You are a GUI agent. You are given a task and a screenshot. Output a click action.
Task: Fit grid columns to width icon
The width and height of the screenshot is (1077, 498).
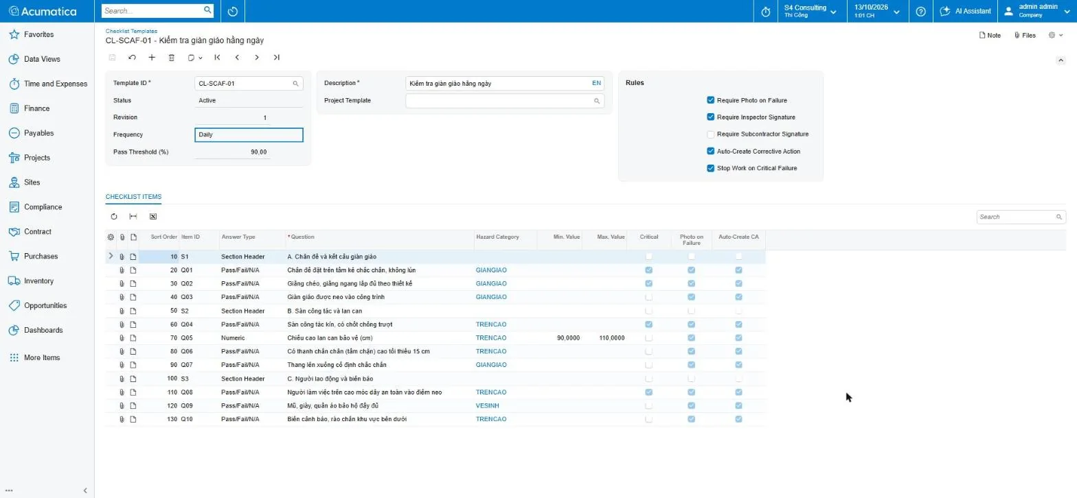coord(133,217)
